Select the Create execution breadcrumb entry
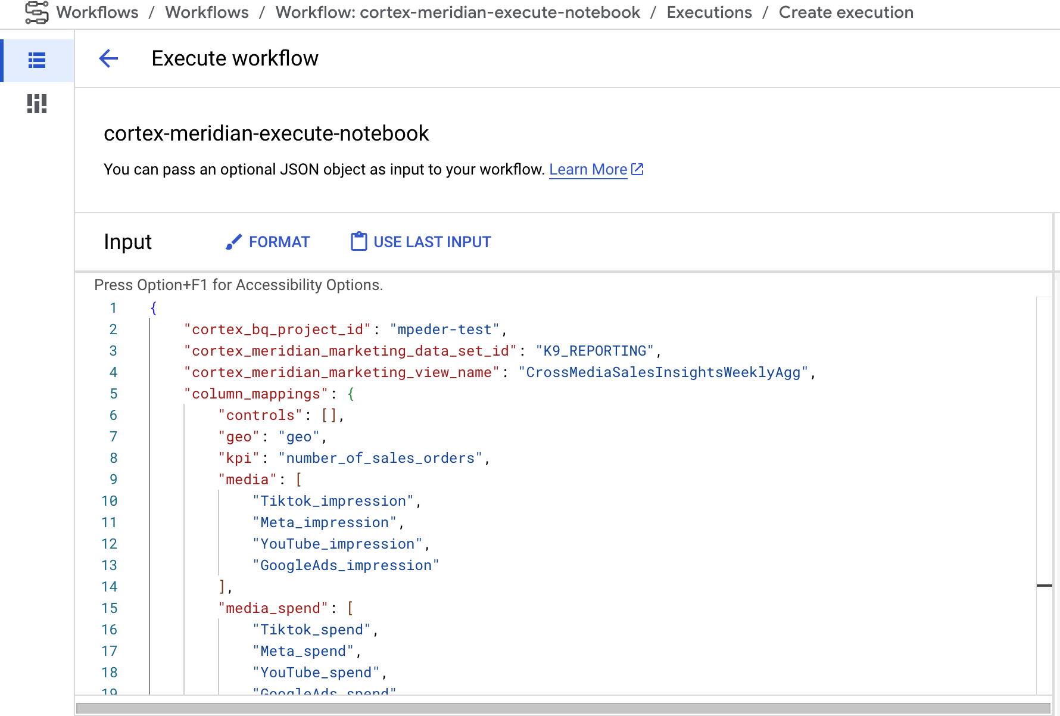Viewport: 1060px width, 716px height. (845, 12)
